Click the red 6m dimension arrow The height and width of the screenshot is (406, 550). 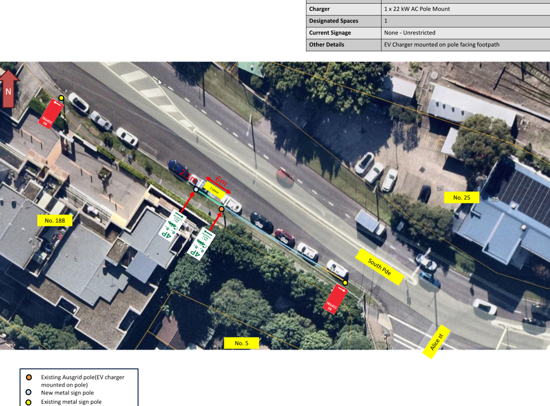[219, 184]
